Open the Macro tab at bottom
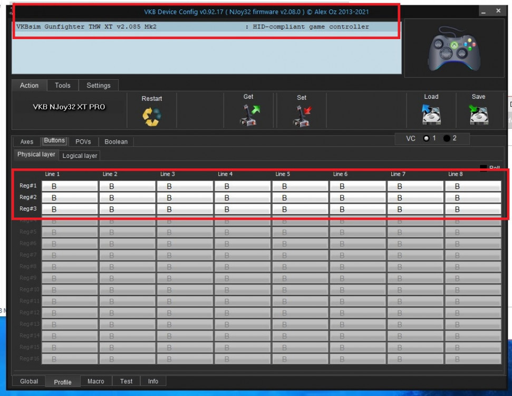 [95, 381]
